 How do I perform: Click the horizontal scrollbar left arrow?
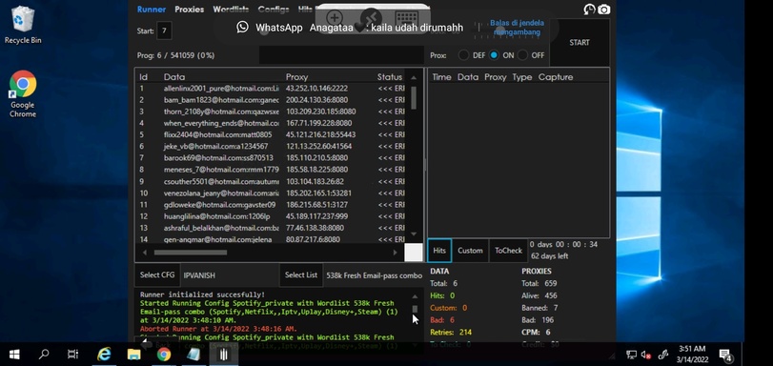(x=145, y=253)
